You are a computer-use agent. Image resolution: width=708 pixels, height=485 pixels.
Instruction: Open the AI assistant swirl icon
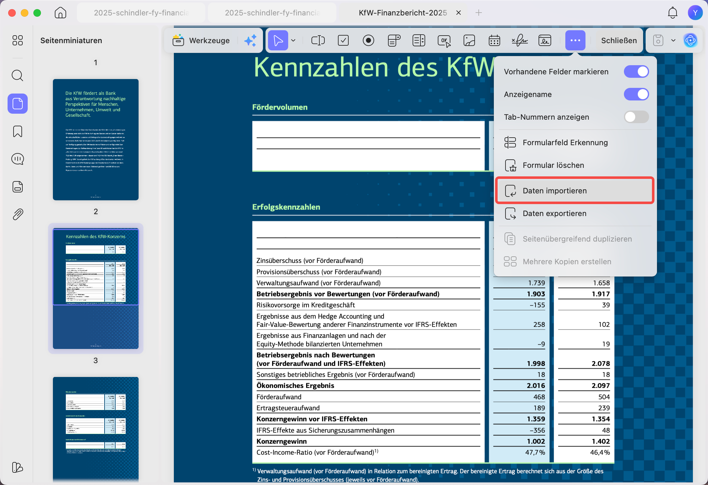[690, 40]
